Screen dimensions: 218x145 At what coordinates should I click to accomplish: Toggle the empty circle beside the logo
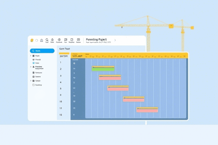(37, 40)
